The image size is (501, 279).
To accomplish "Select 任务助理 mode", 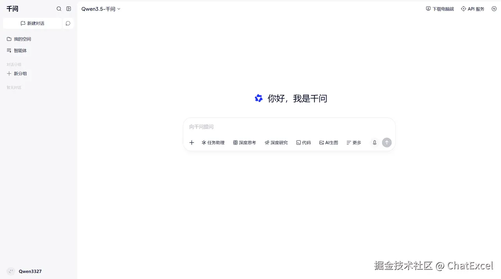I will point(213,143).
